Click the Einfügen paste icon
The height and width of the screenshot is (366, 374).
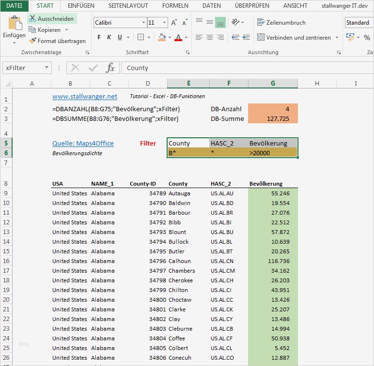pyautogui.click(x=15, y=23)
